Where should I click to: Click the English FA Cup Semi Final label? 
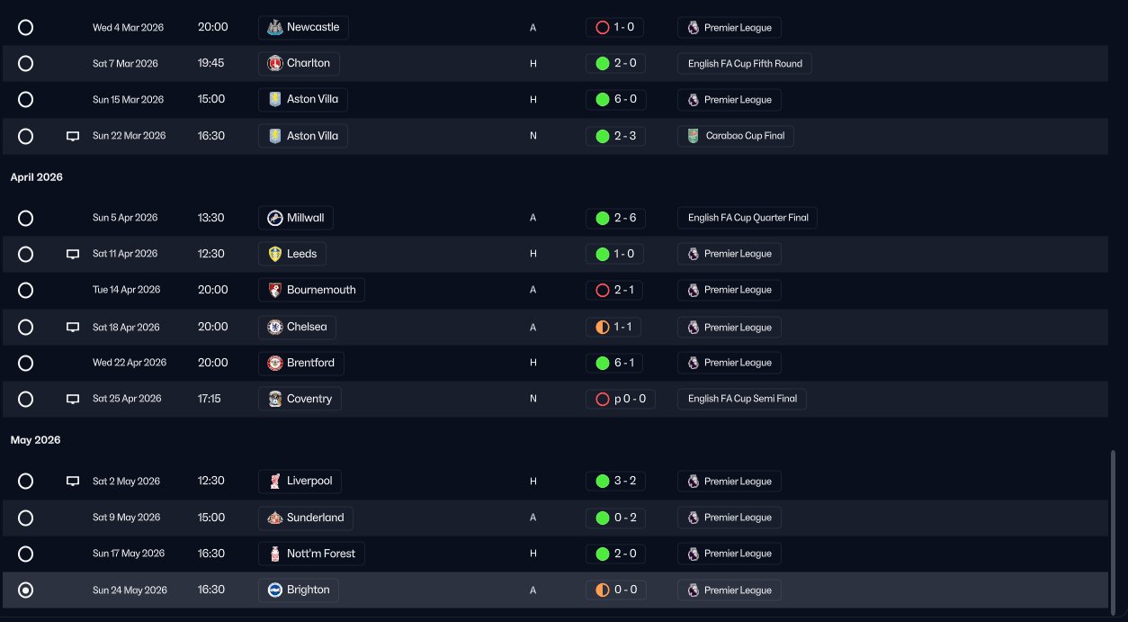pyautogui.click(x=742, y=399)
